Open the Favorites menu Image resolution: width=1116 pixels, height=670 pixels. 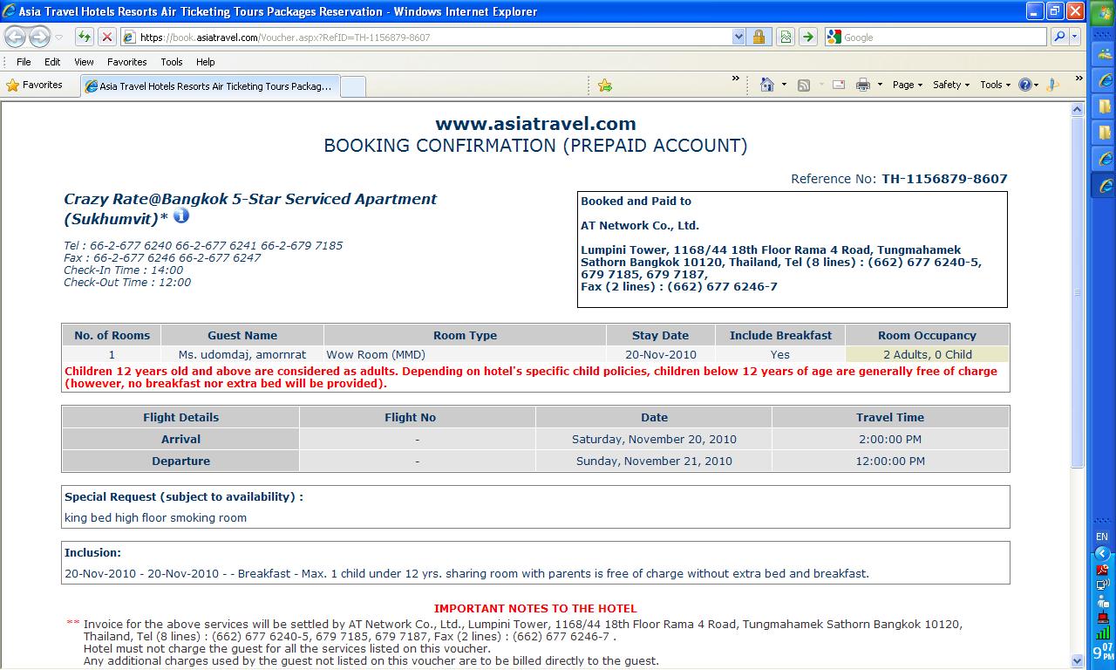(127, 62)
